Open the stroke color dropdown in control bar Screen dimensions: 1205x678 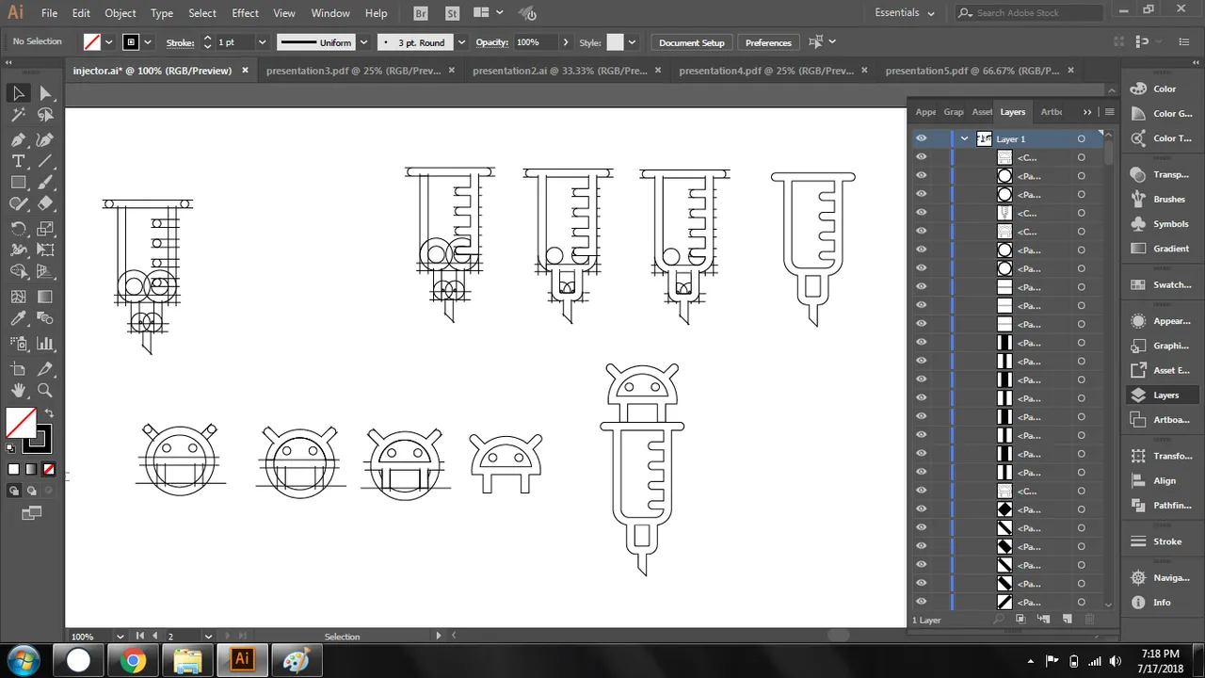click(x=150, y=42)
